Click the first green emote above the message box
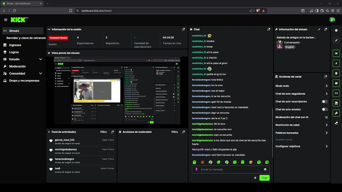The image size is (342, 192). tap(195, 162)
